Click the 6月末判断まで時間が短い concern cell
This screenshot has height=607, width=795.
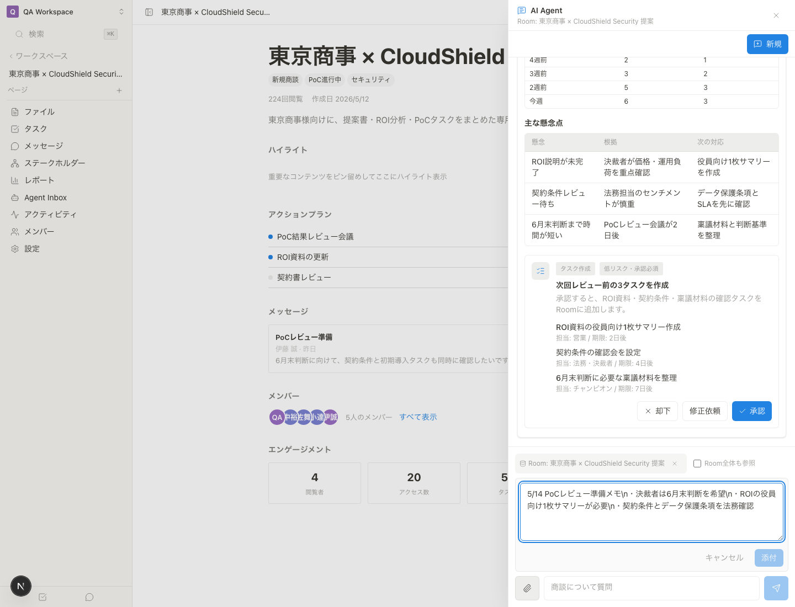560,230
